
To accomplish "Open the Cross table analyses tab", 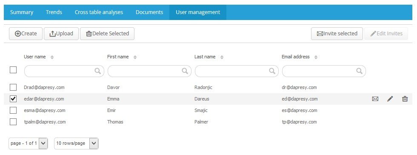I will tap(99, 12).
